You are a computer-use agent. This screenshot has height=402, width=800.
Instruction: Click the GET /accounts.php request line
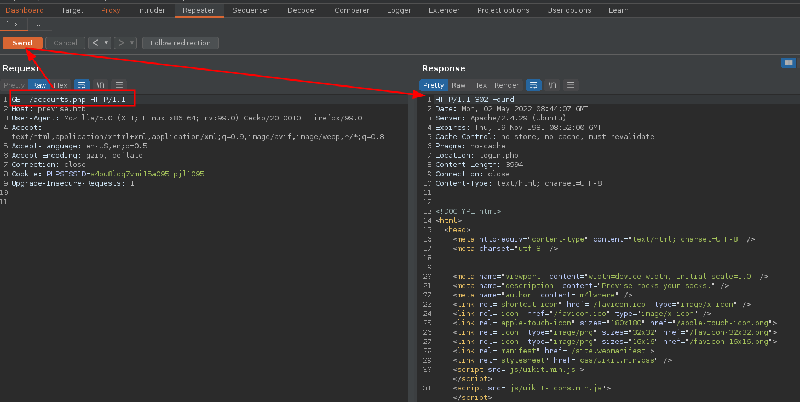(68, 100)
